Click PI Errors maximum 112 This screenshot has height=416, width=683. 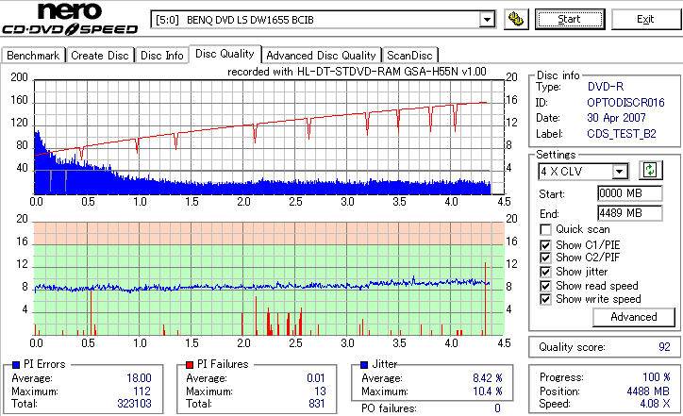pos(142,391)
